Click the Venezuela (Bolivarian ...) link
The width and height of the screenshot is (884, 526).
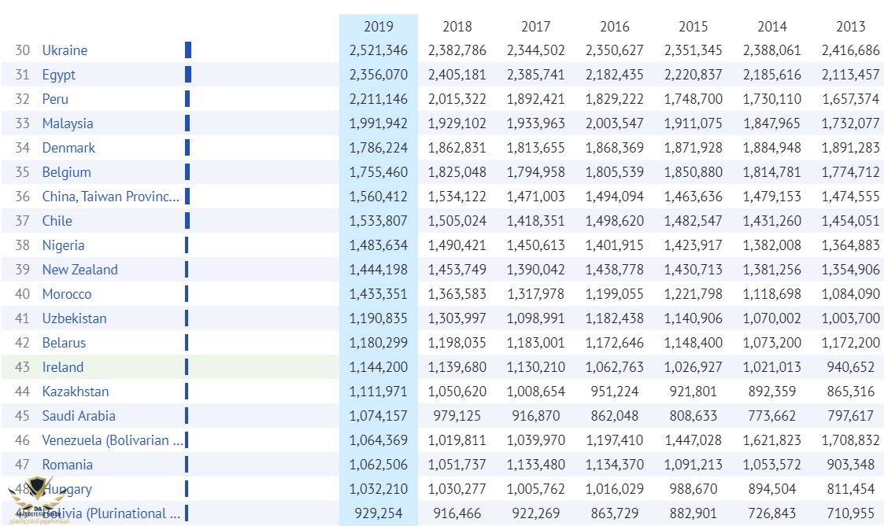click(113, 440)
